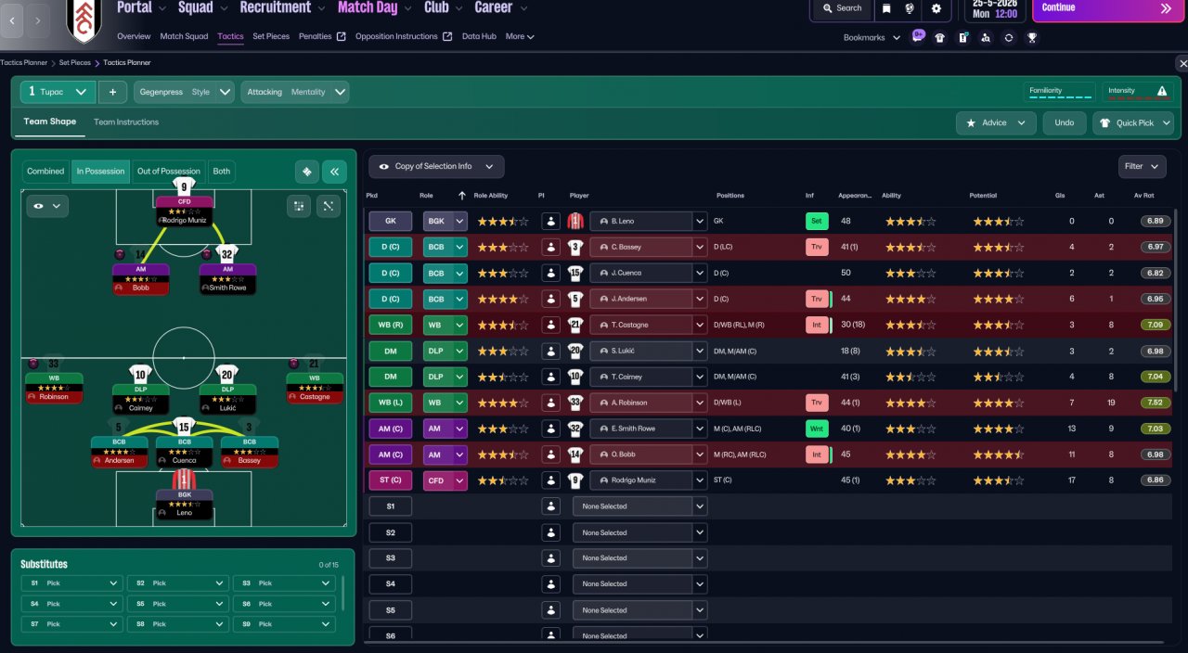The height and width of the screenshot is (653, 1188).
Task: Open S2 Pick substitute dropdown
Action: coord(178,583)
